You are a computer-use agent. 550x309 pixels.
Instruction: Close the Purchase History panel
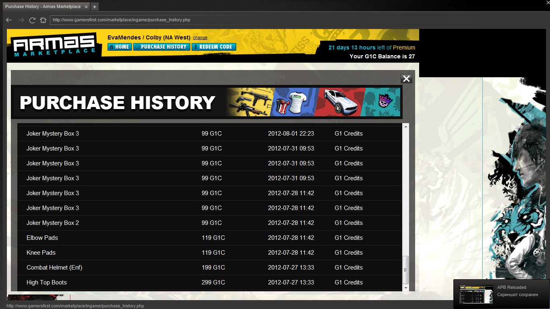(406, 79)
